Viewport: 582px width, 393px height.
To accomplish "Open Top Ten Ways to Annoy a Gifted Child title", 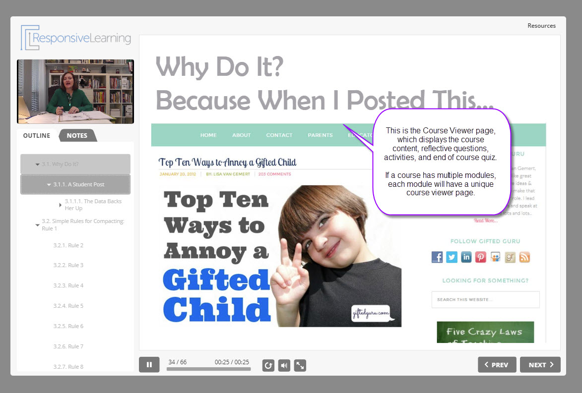I will tap(228, 163).
